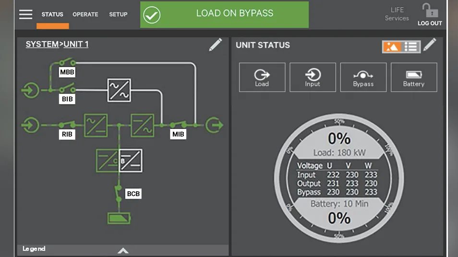Click the output load arrow icon

[x=214, y=125]
